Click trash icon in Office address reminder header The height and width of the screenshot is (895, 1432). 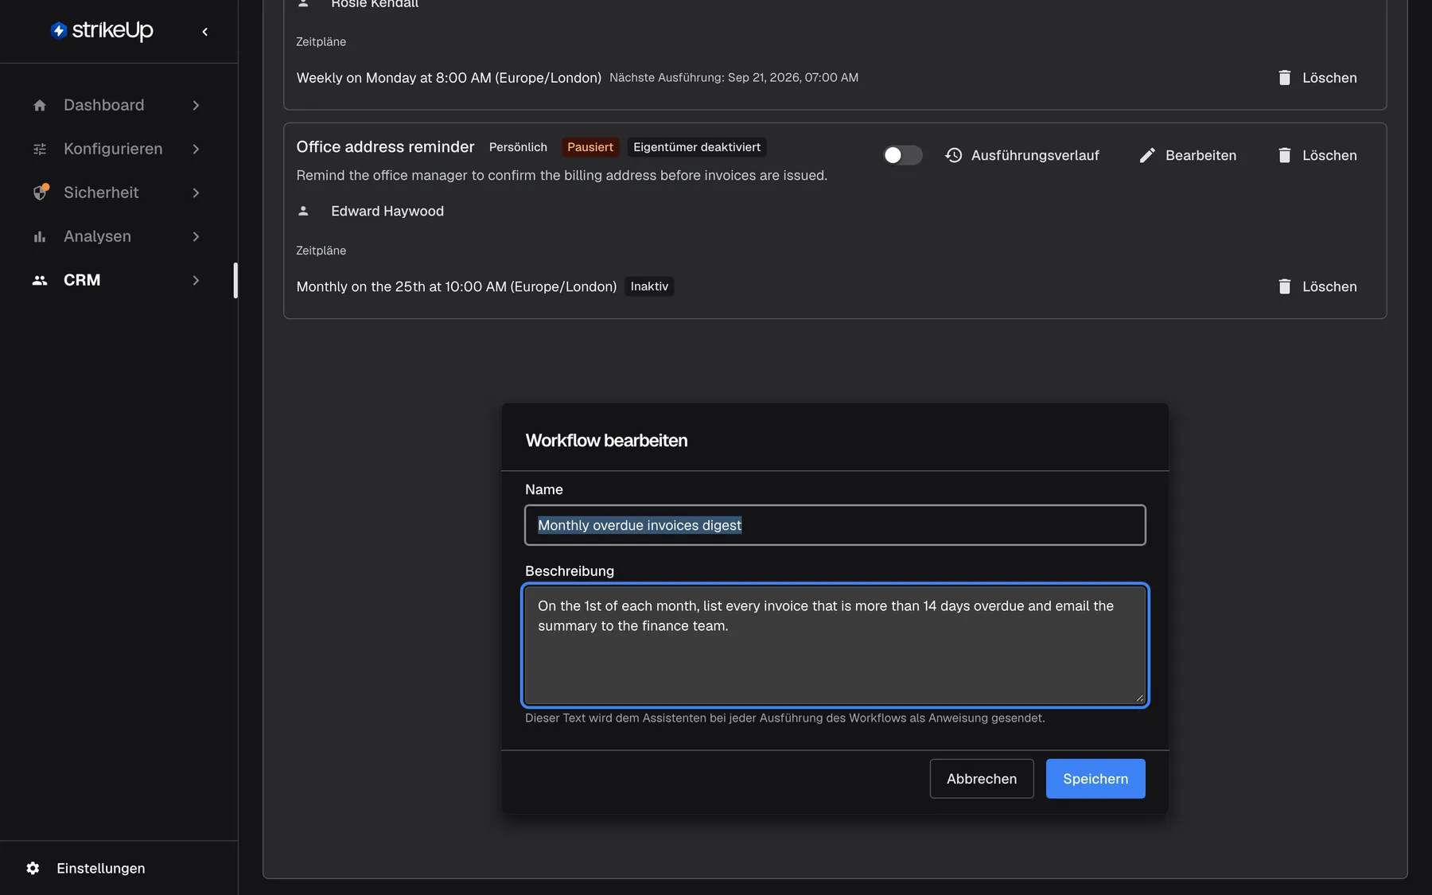(x=1284, y=155)
